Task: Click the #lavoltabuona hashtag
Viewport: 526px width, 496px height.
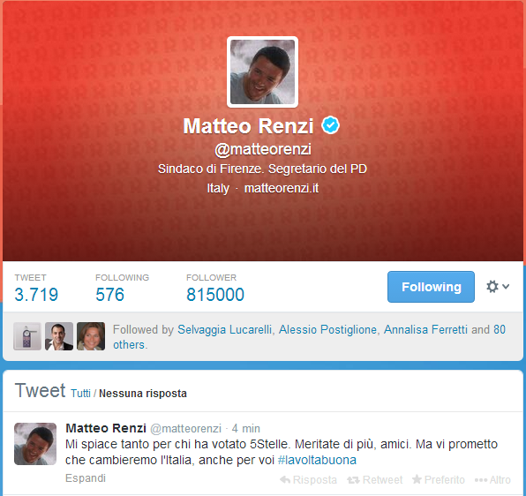Action: 317,460
